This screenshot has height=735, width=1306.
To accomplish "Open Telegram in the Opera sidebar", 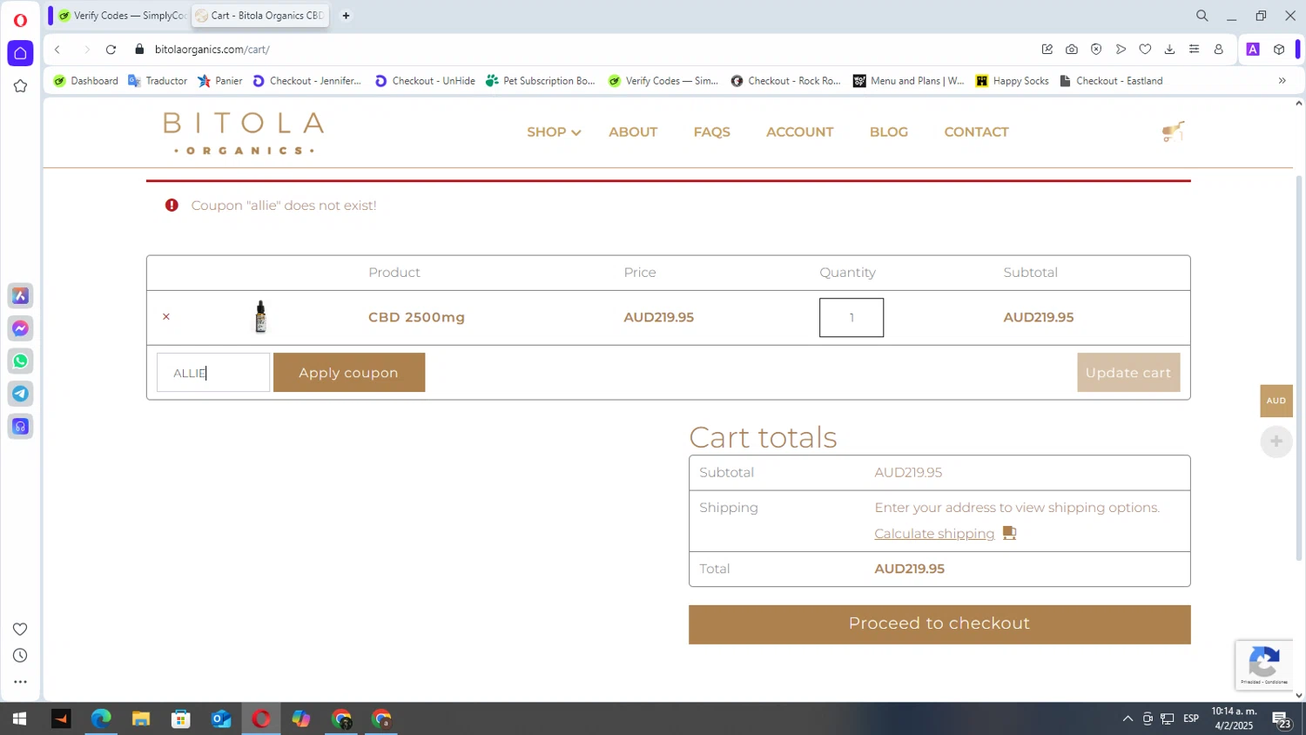I will coord(21,394).
